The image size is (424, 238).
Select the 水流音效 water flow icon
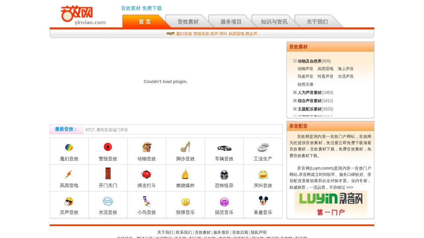click(108, 201)
